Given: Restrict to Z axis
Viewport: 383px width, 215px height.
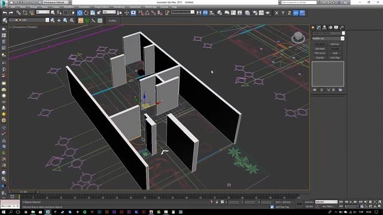Looking at the screenshot, I should pyautogui.click(x=289, y=13).
